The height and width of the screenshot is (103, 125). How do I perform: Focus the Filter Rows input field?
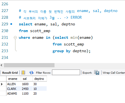66,72
